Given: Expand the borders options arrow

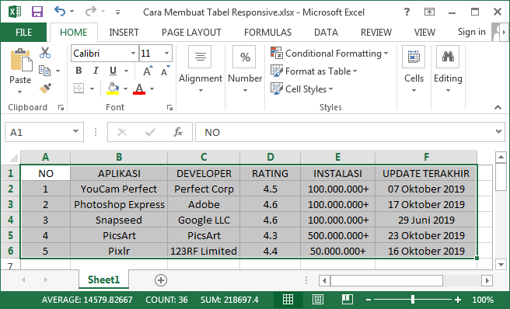Looking at the screenshot, I should coord(92,89).
